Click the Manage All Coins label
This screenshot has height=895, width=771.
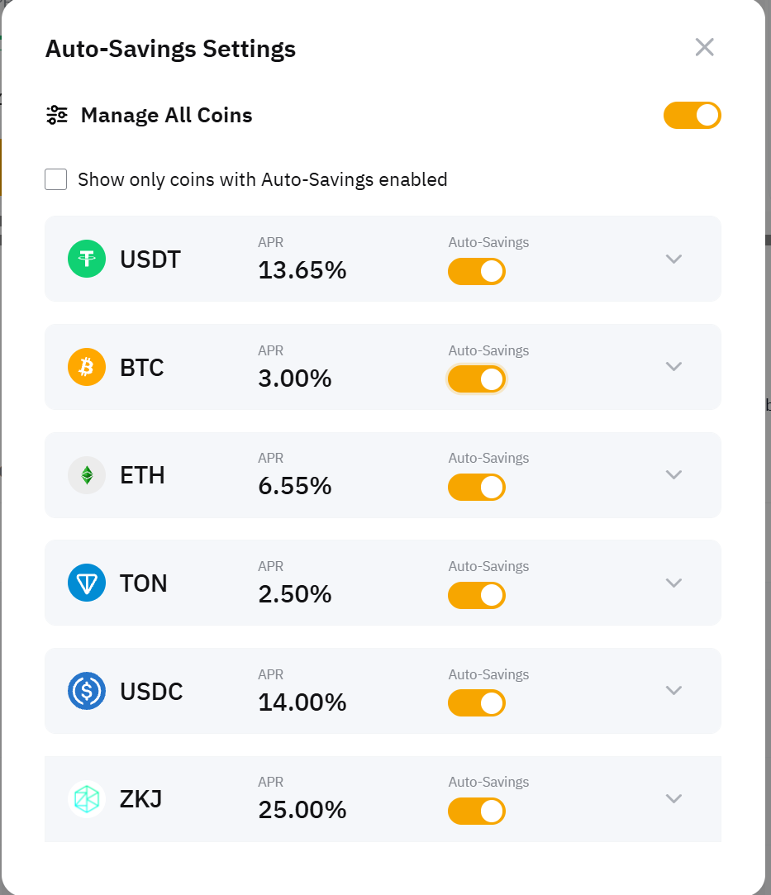click(166, 115)
